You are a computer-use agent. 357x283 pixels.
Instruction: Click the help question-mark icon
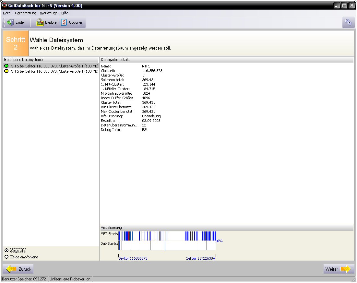(x=348, y=22)
